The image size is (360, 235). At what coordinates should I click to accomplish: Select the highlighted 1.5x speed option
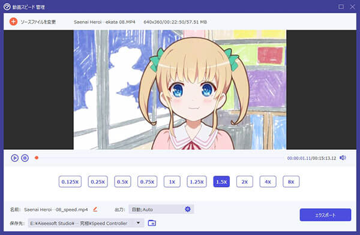221,182
